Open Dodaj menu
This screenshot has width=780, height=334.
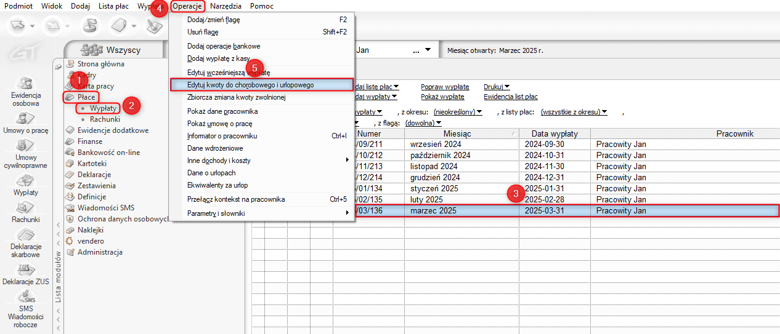point(80,6)
